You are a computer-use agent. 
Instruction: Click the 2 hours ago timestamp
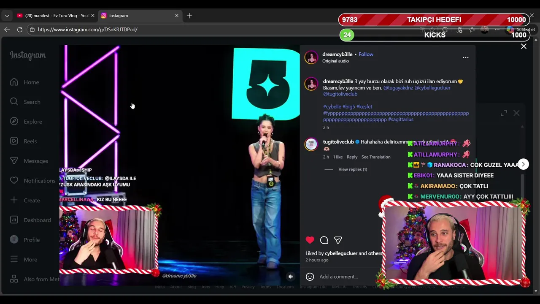(x=317, y=260)
